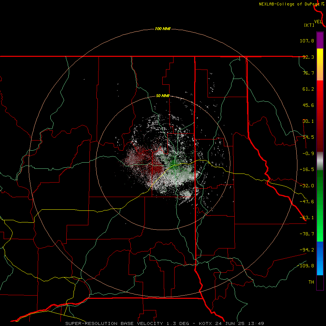
Task: Click the [KT] units label
Action: 309,25
